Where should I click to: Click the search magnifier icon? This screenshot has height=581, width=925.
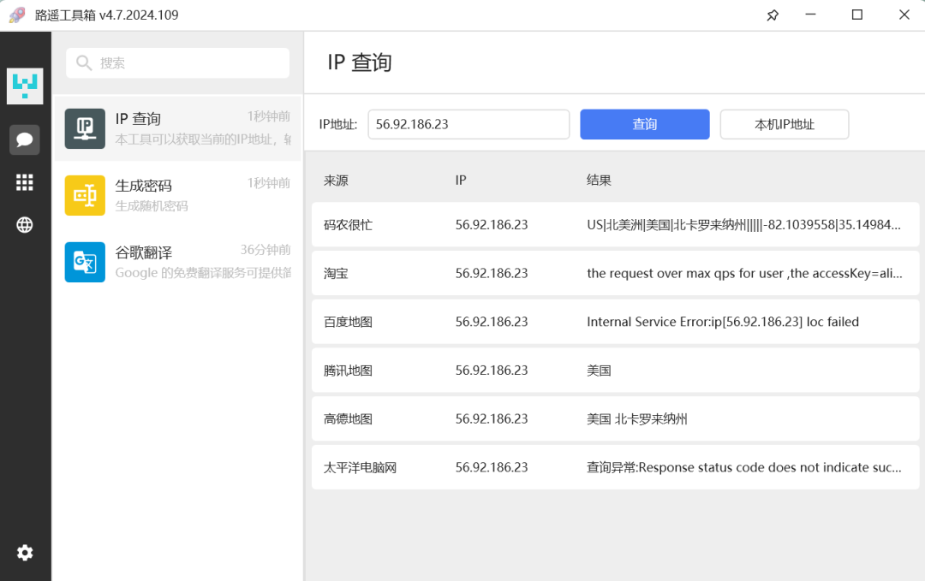coord(84,63)
